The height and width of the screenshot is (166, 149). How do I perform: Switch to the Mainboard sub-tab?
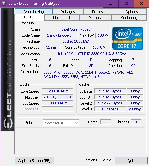[x=62, y=18]
